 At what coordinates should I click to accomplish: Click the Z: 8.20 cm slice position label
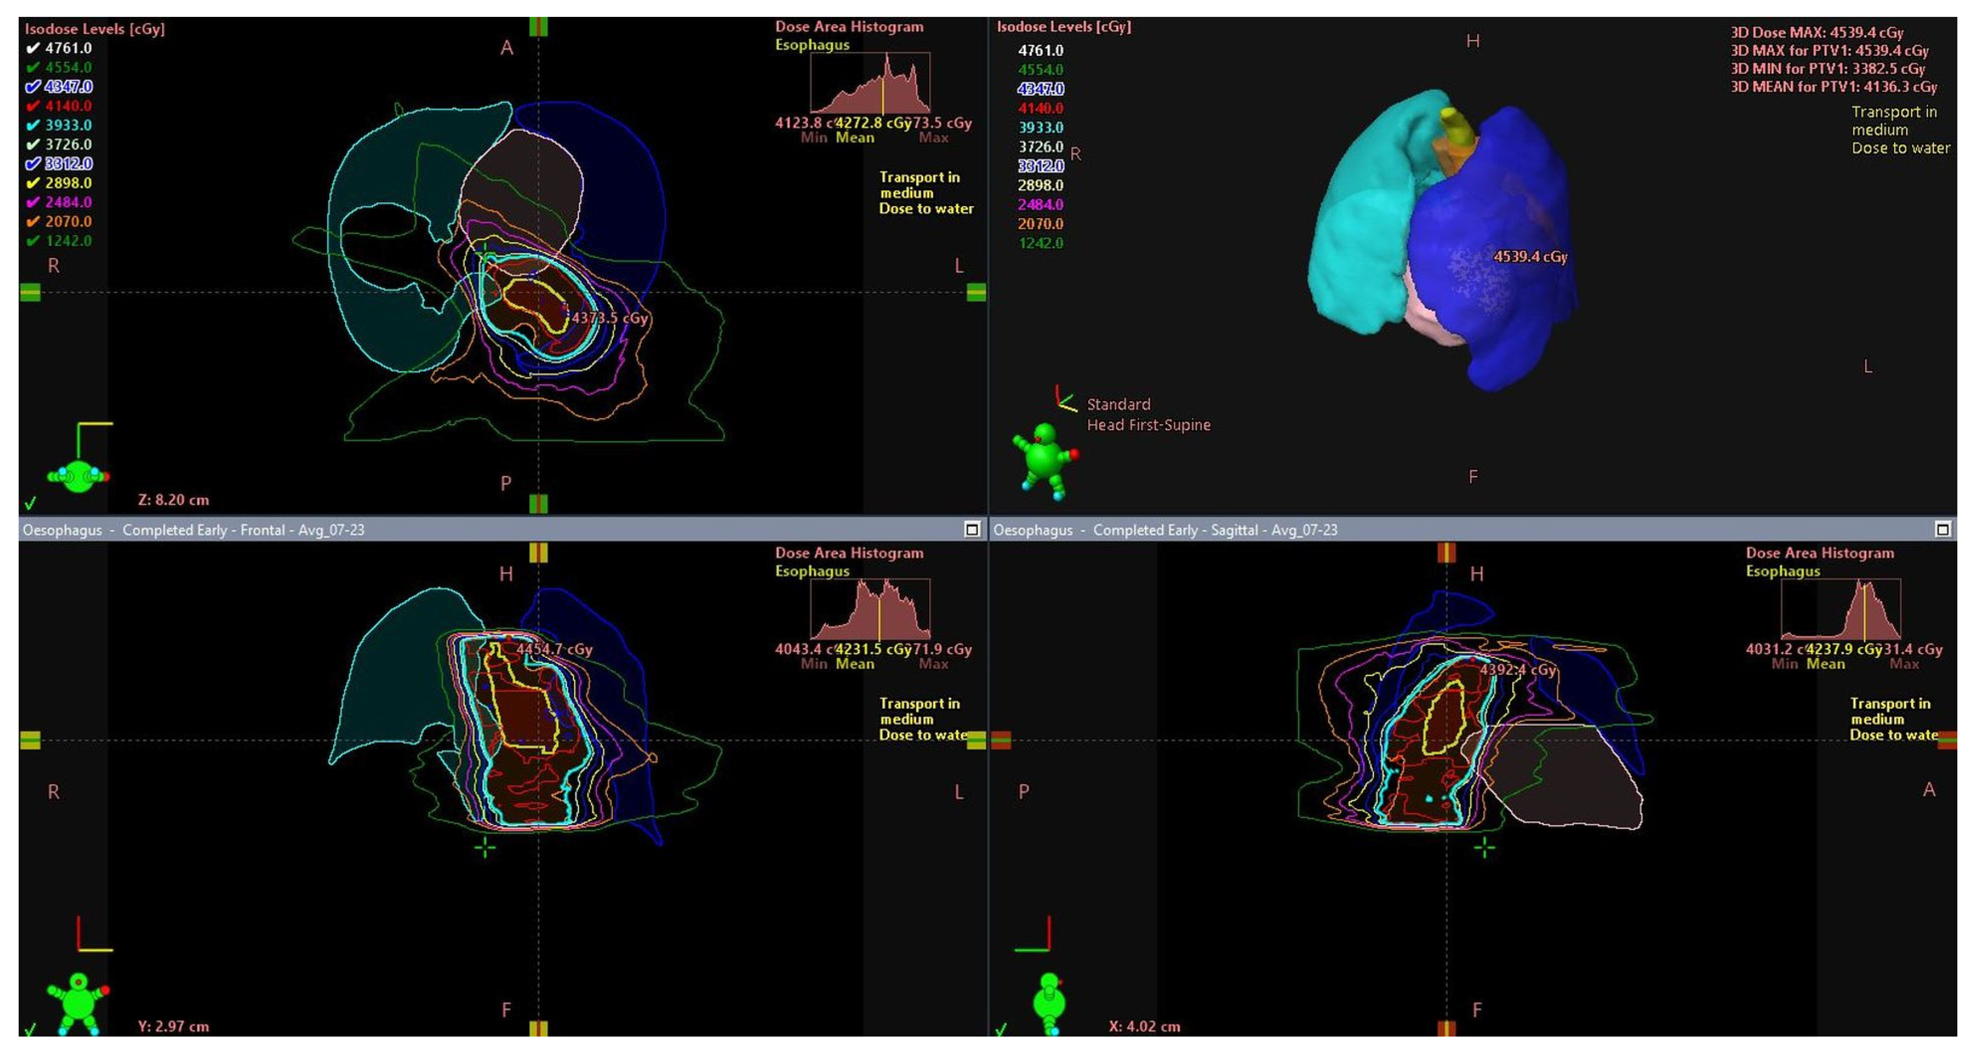coord(173,500)
